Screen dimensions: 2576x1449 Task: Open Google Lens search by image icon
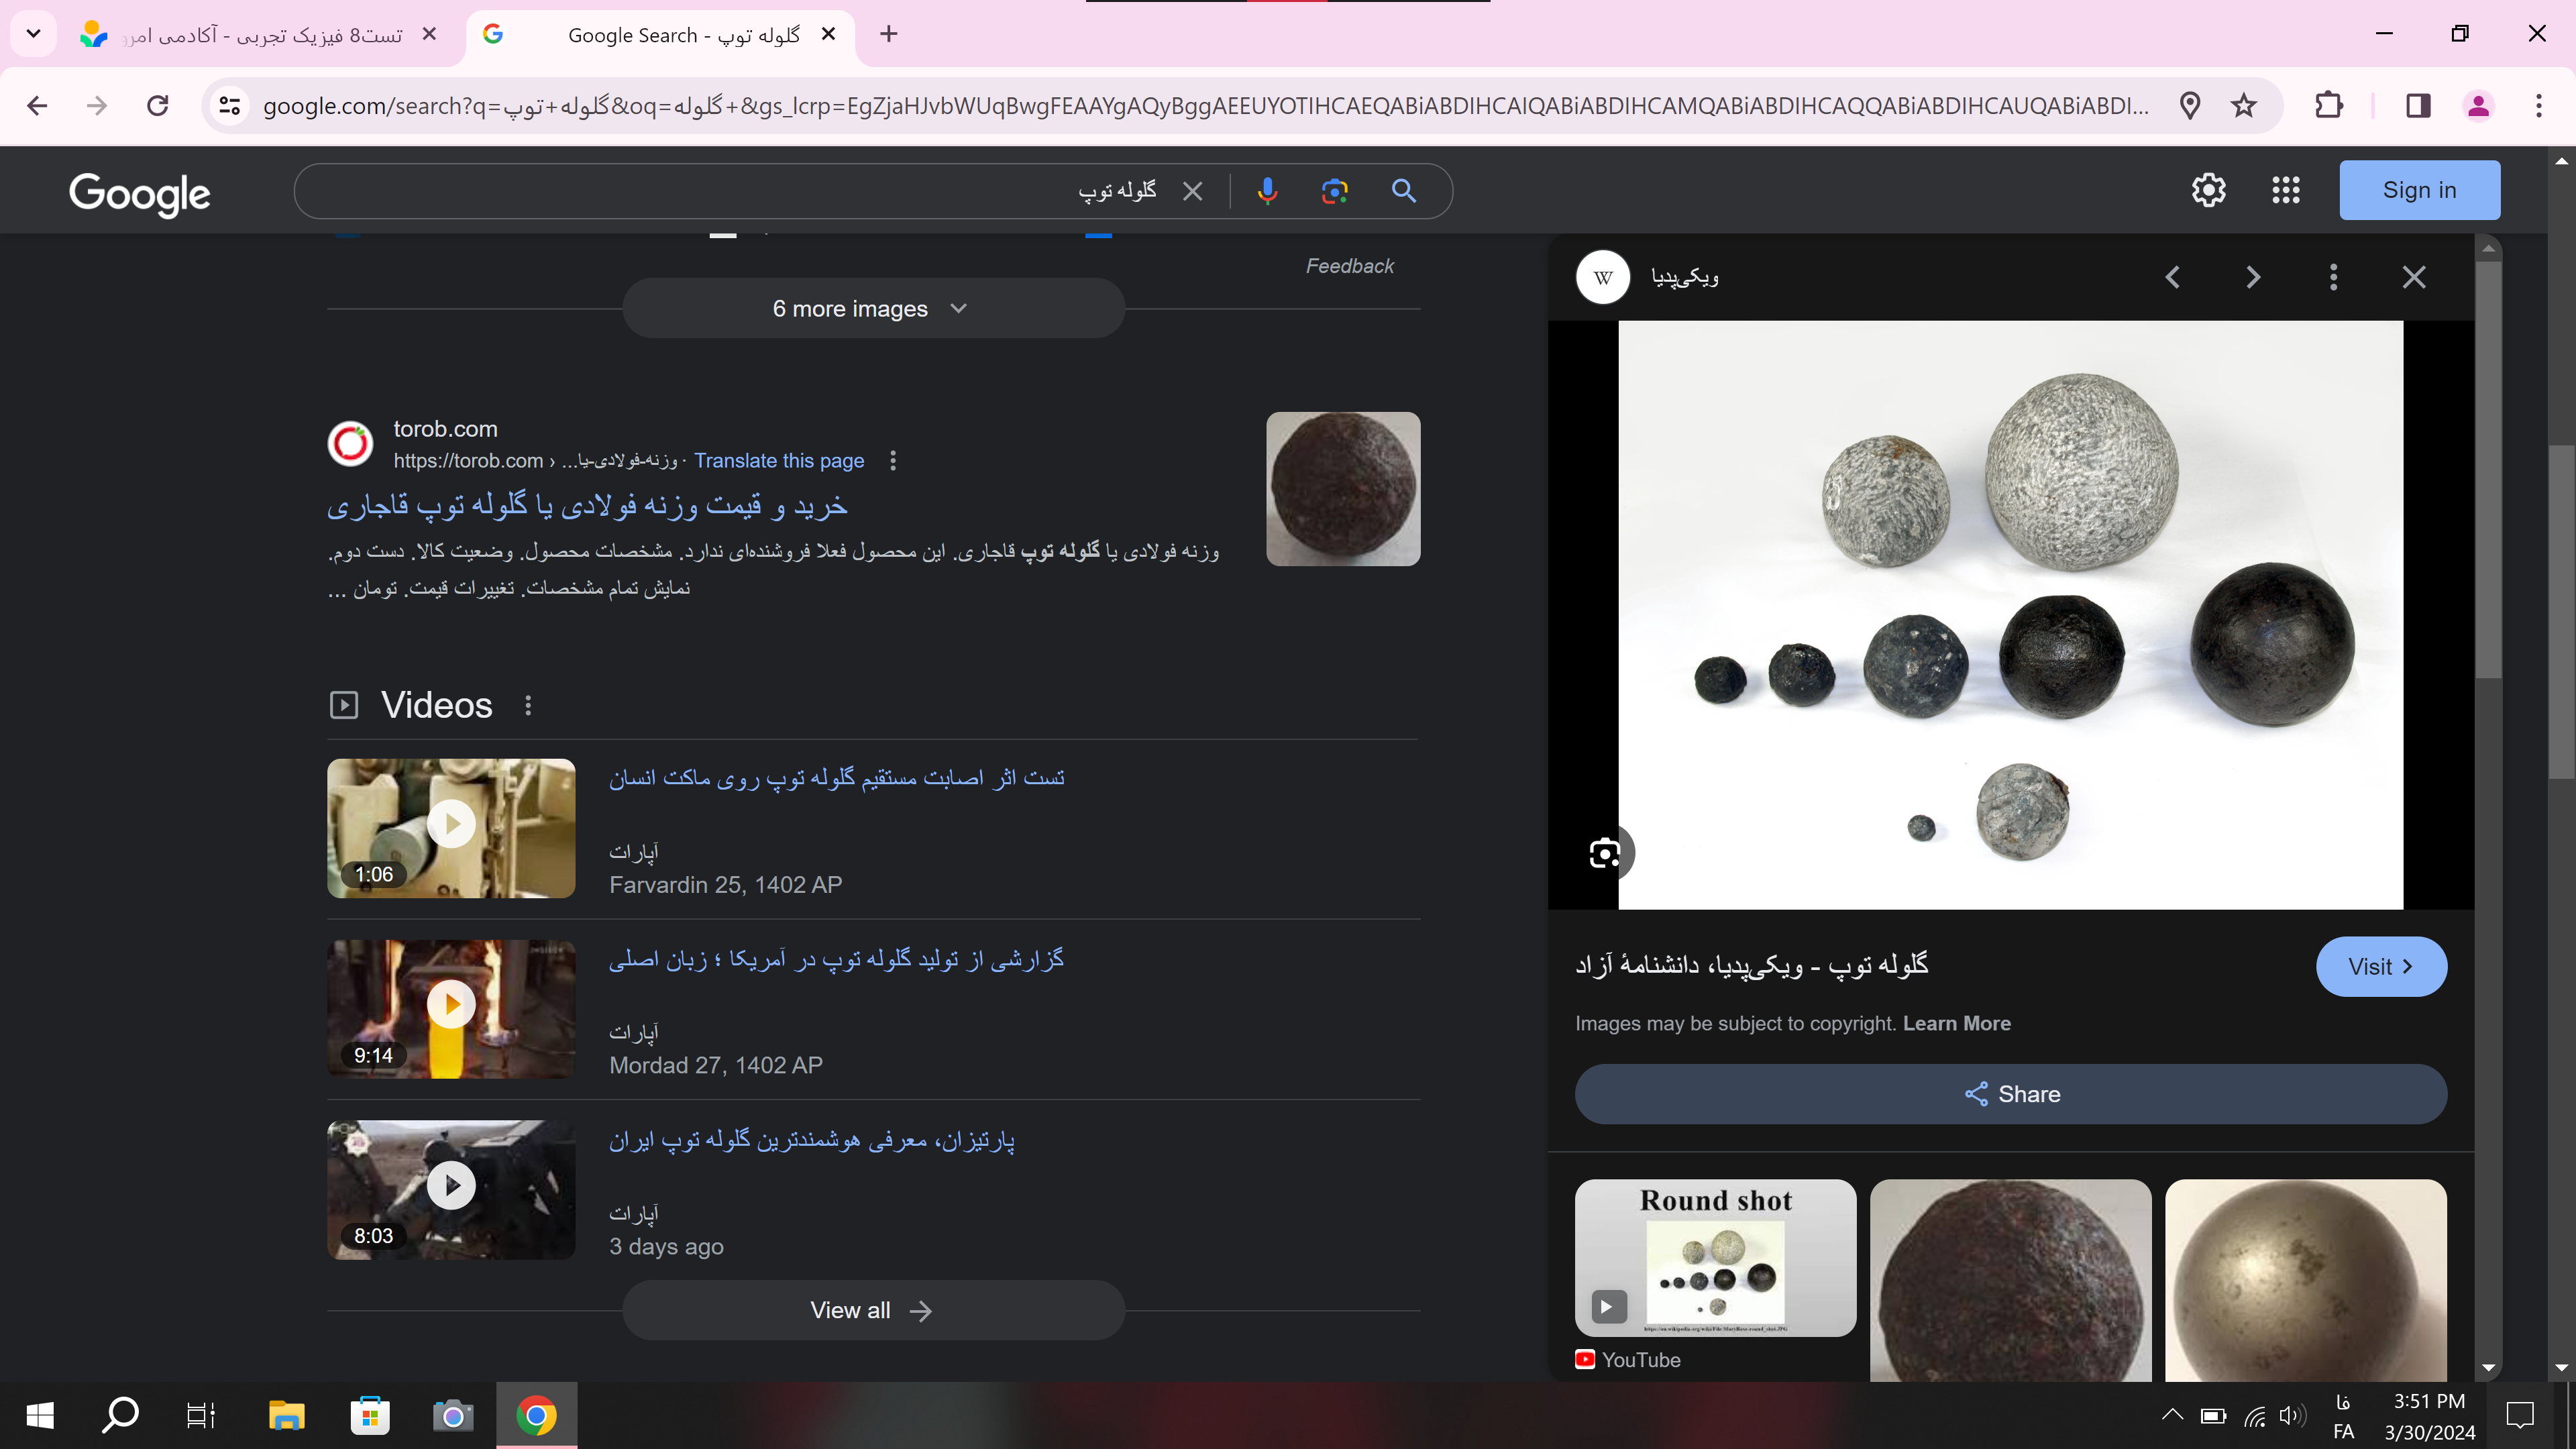[x=1334, y=190]
